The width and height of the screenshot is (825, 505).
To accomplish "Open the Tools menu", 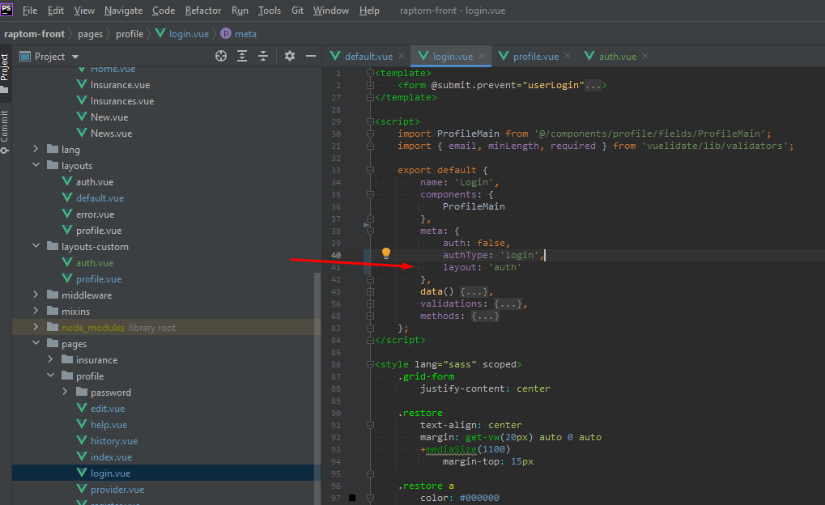I will pyautogui.click(x=270, y=11).
